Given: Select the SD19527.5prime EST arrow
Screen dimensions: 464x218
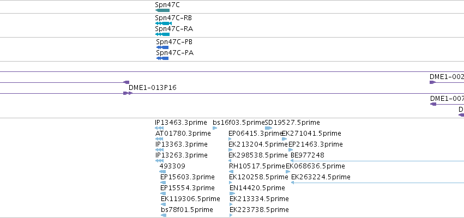Looking at the screenshot, I should 268,128.
